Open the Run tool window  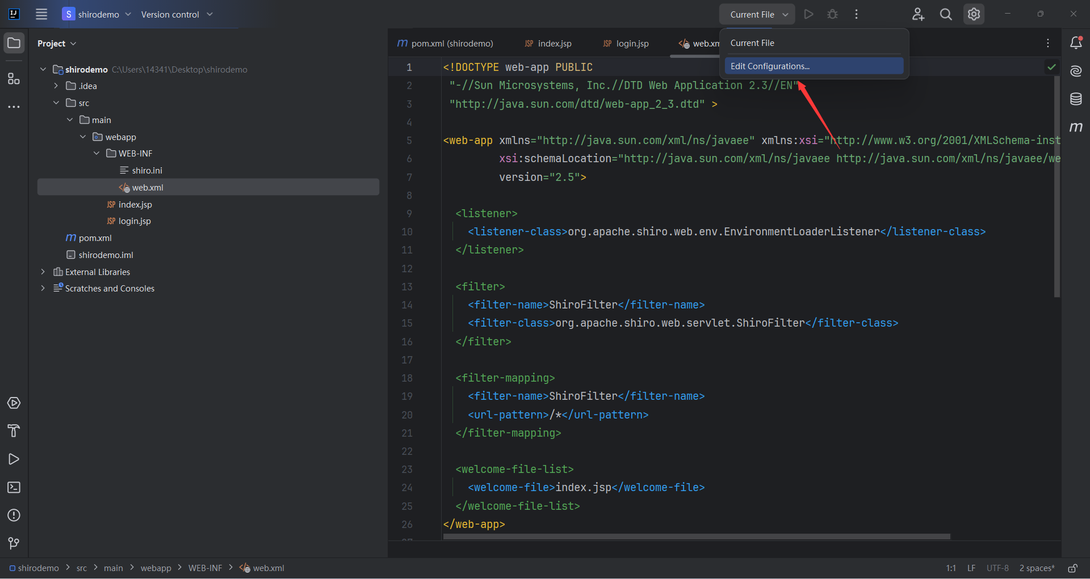coord(14,459)
